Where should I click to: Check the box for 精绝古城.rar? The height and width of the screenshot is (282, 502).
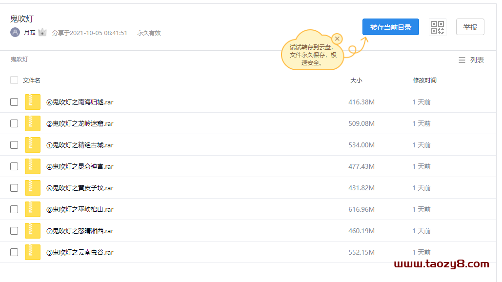(14, 145)
